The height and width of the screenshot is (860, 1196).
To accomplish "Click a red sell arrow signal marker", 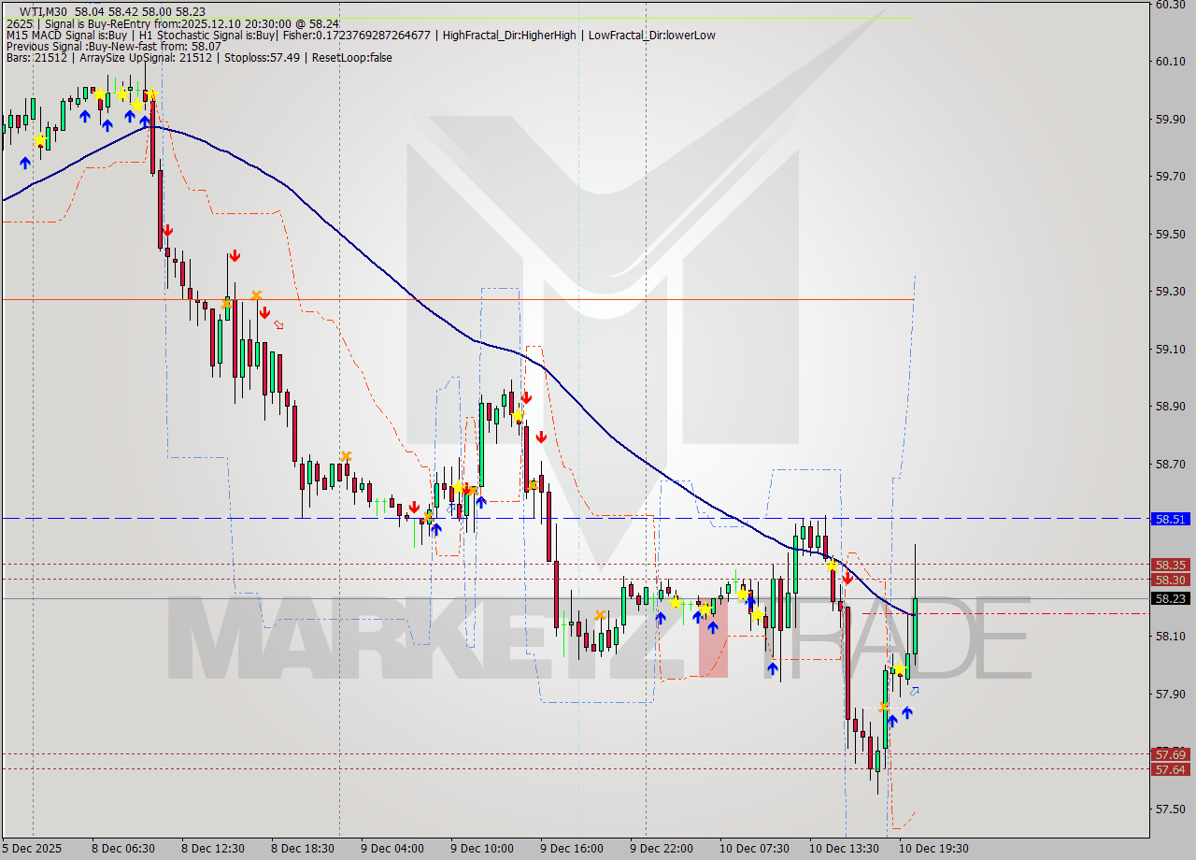I will tap(167, 230).
